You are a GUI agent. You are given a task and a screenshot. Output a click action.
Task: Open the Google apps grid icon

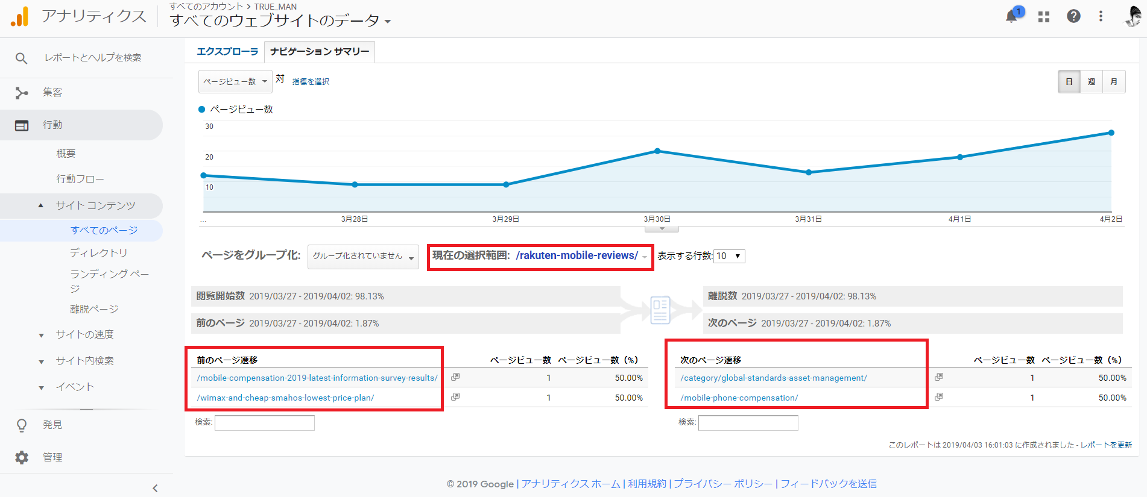click(x=1044, y=17)
